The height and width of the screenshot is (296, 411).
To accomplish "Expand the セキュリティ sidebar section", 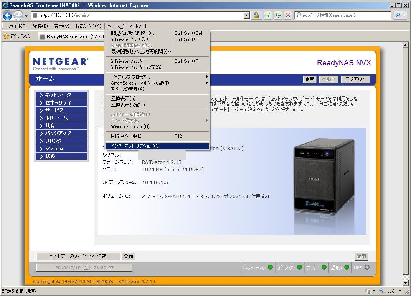I will (61, 103).
